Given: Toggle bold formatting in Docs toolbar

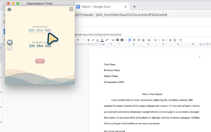Looking at the screenshot, I should tap(88, 40).
